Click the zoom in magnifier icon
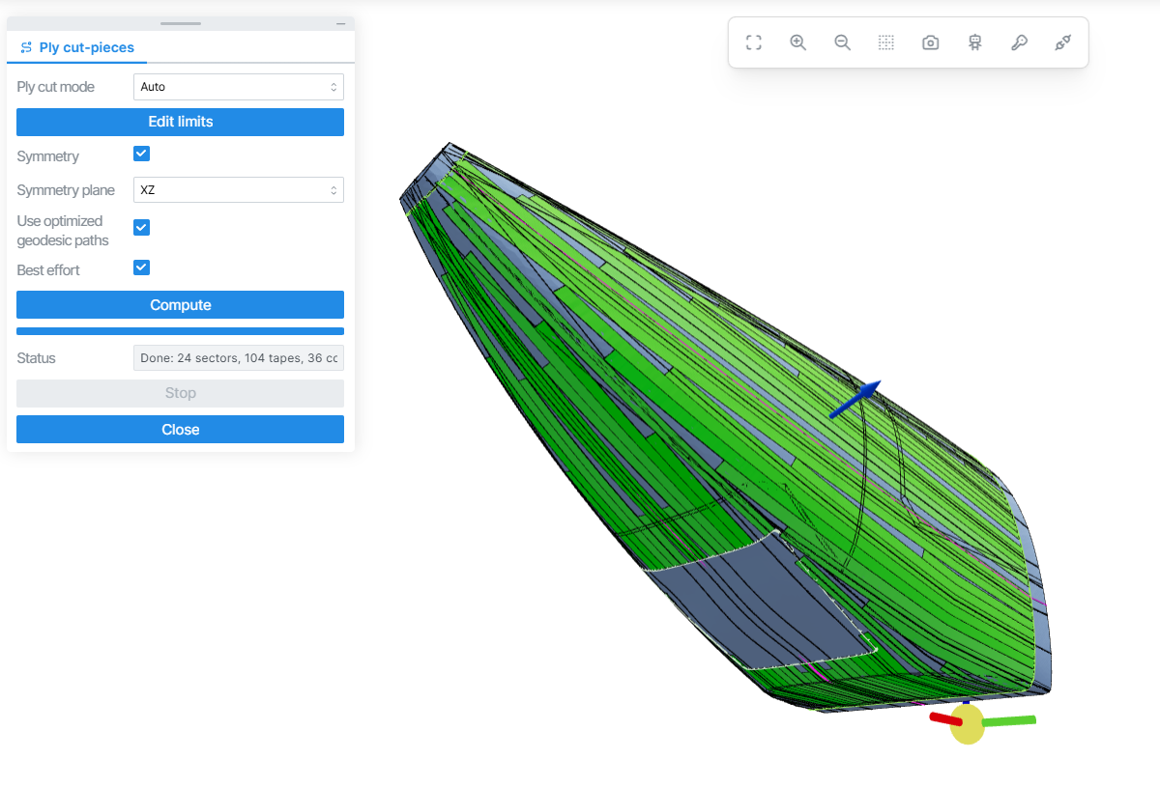Image resolution: width=1160 pixels, height=788 pixels. pyautogui.click(x=798, y=42)
